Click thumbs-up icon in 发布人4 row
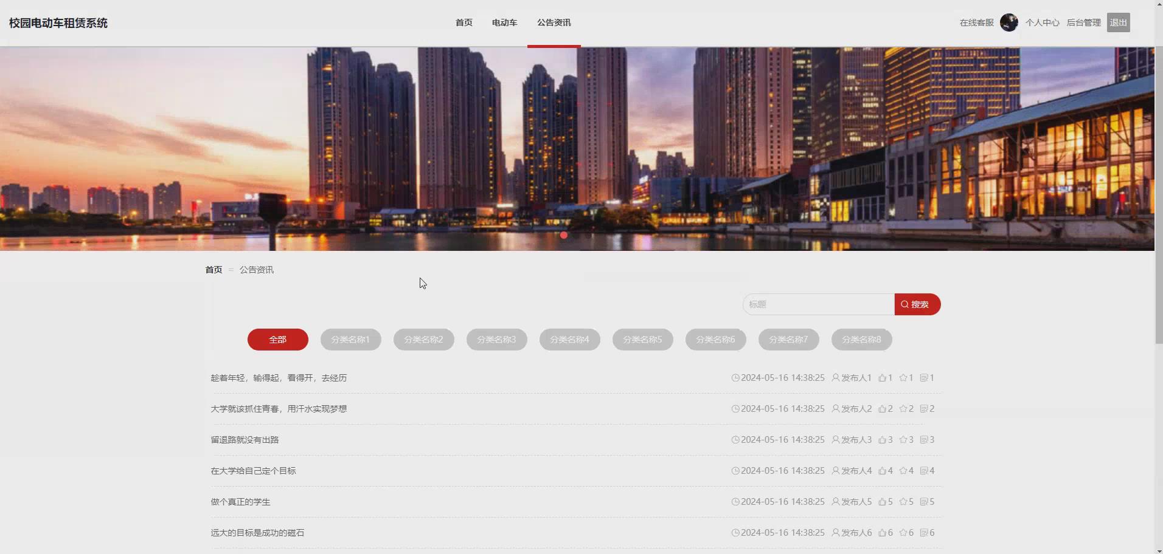Viewport: 1163px width, 554px height. 882,471
